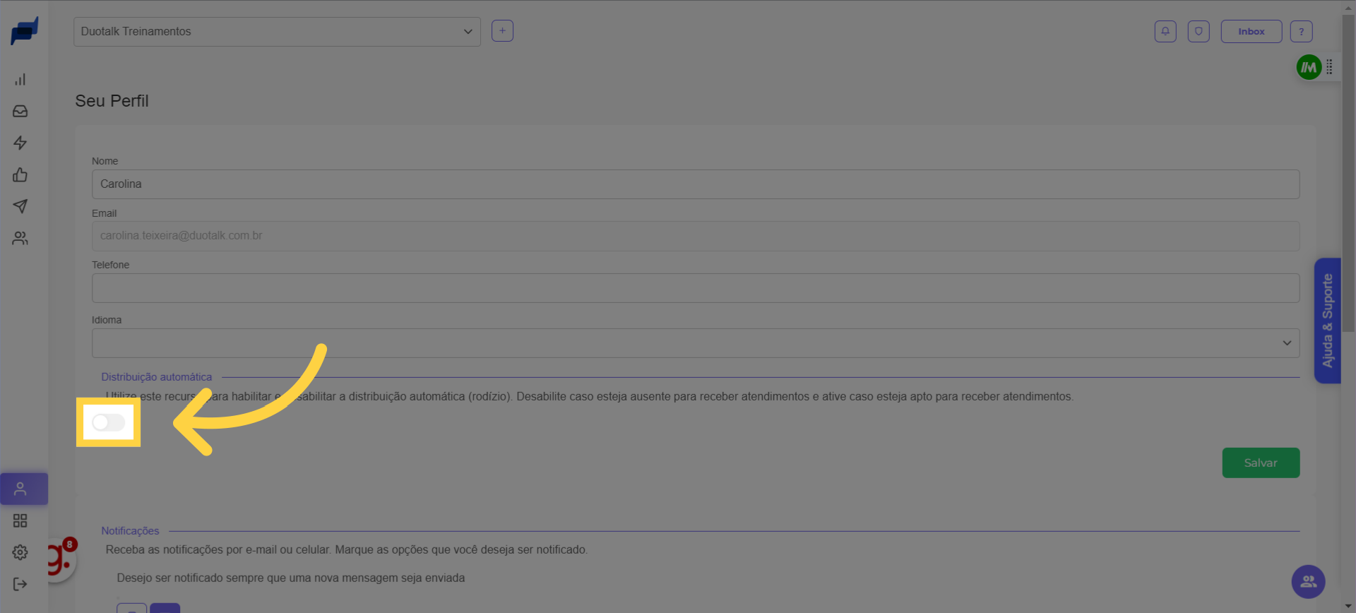1356x613 pixels.
Task: Open the thumbs-up icon in sidebar
Action: [20, 174]
